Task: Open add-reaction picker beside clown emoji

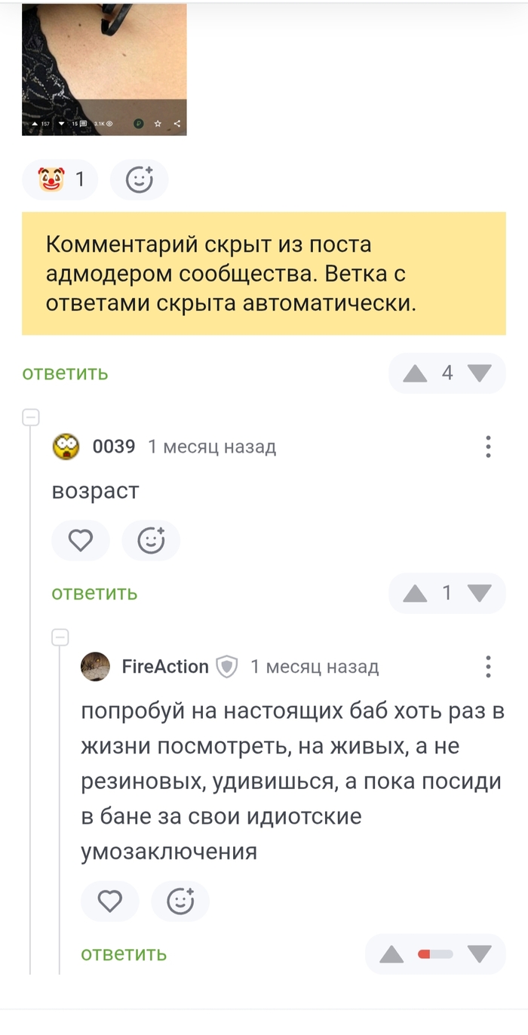Action: tap(139, 180)
